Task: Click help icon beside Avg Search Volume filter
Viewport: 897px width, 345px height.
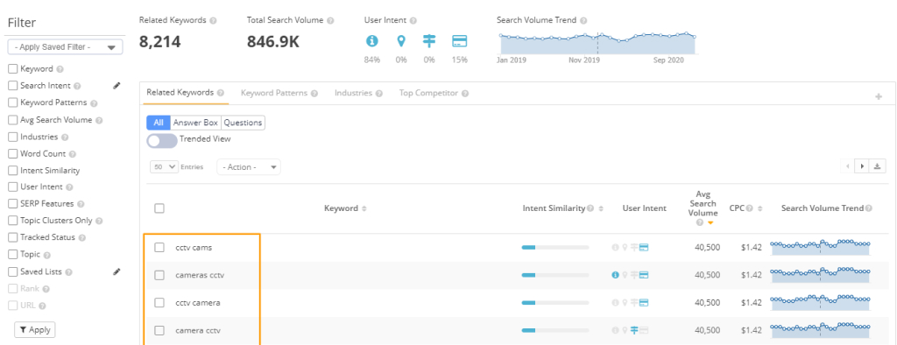Action: click(99, 121)
